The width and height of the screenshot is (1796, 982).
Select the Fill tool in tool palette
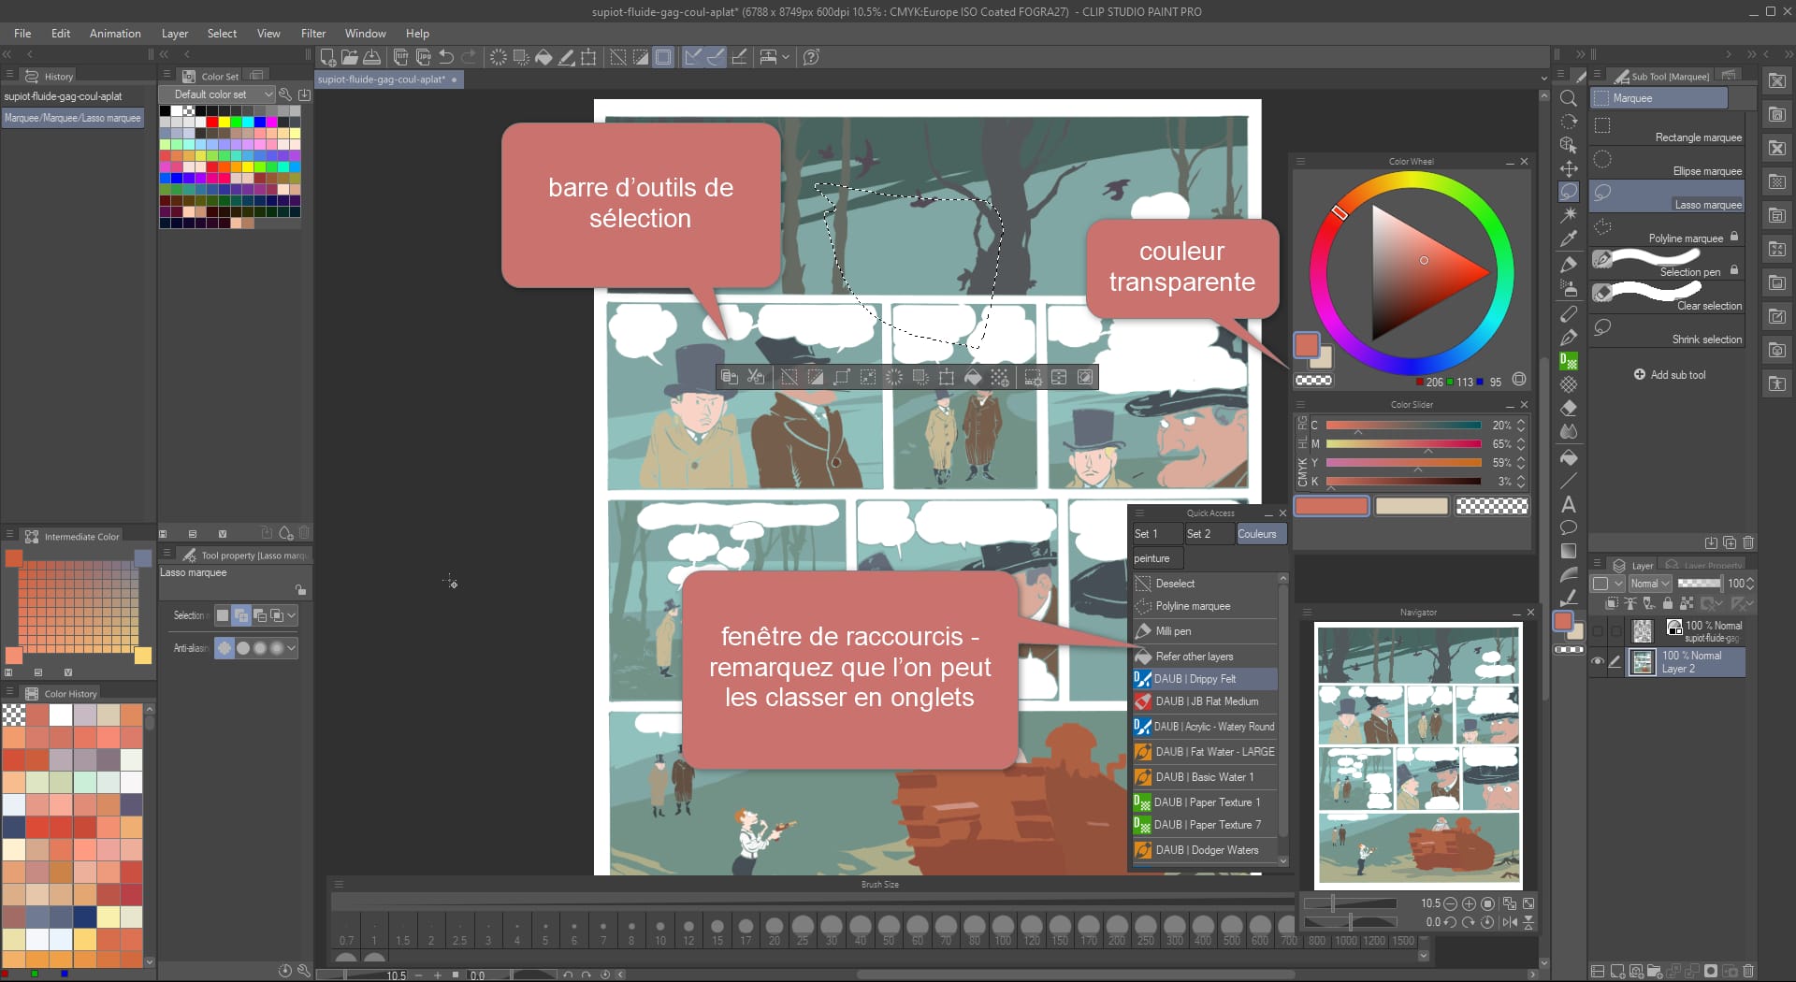1569,456
